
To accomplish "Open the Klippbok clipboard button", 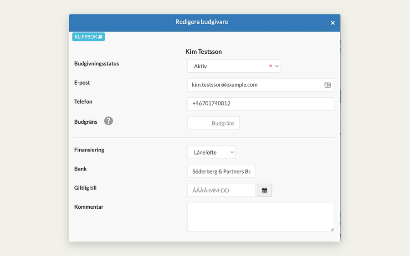I will click(88, 37).
